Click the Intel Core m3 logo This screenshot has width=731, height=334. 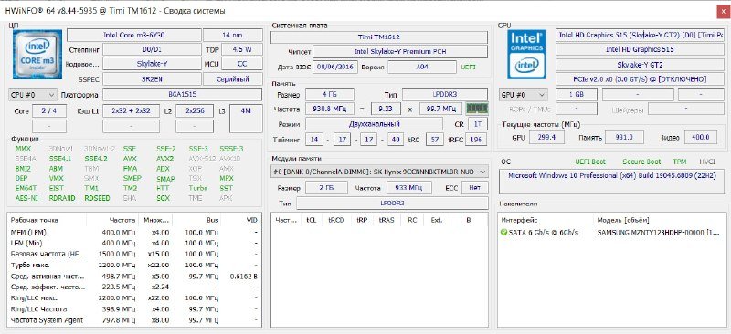click(x=37, y=55)
